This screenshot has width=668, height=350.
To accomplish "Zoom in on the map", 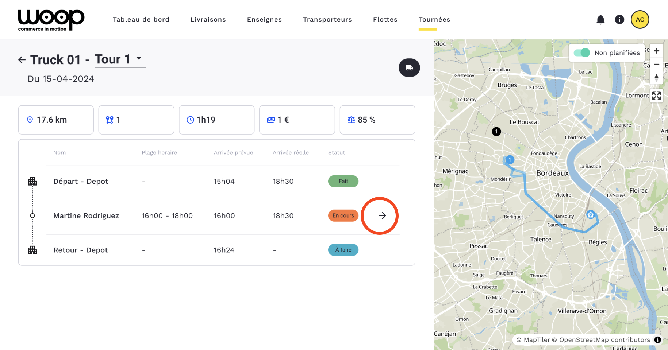I will pos(656,51).
